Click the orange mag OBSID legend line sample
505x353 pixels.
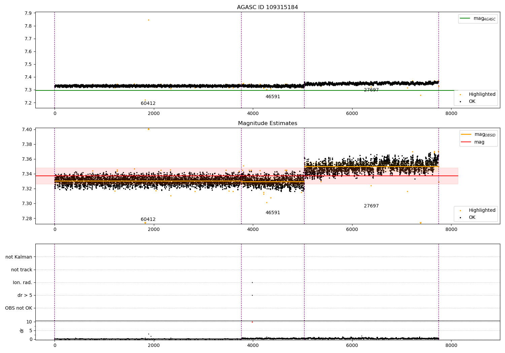(466, 134)
